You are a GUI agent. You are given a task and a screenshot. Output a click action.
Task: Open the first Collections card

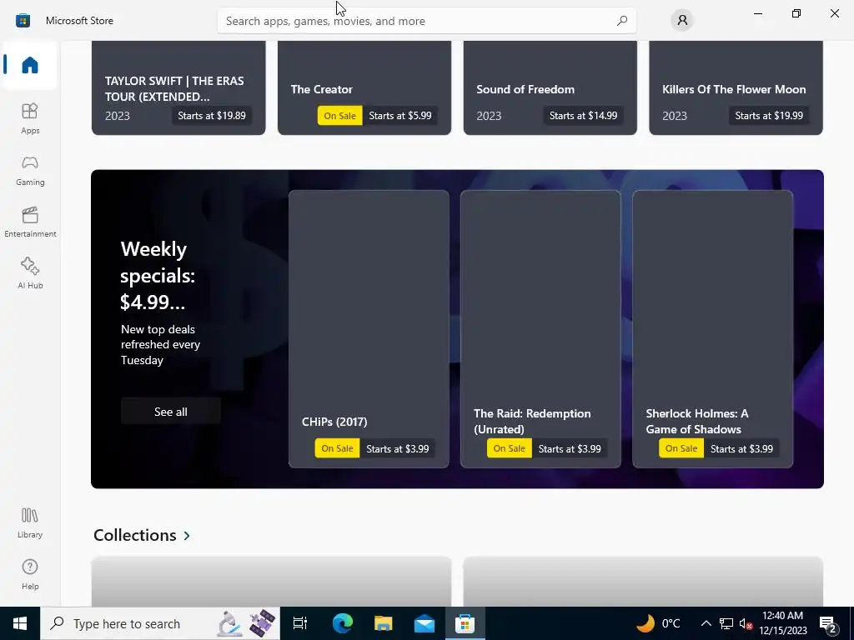(x=271, y=581)
